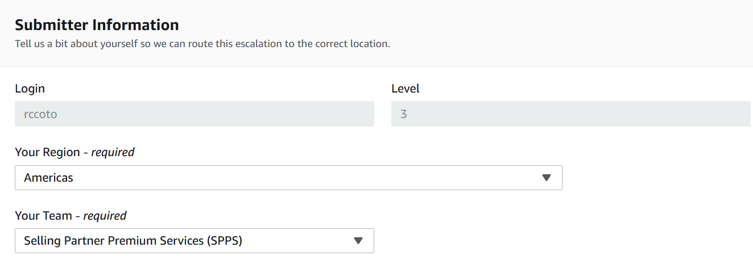The width and height of the screenshot is (753, 256).
Task: Click the Your Team label text
Action: pyautogui.click(x=43, y=216)
